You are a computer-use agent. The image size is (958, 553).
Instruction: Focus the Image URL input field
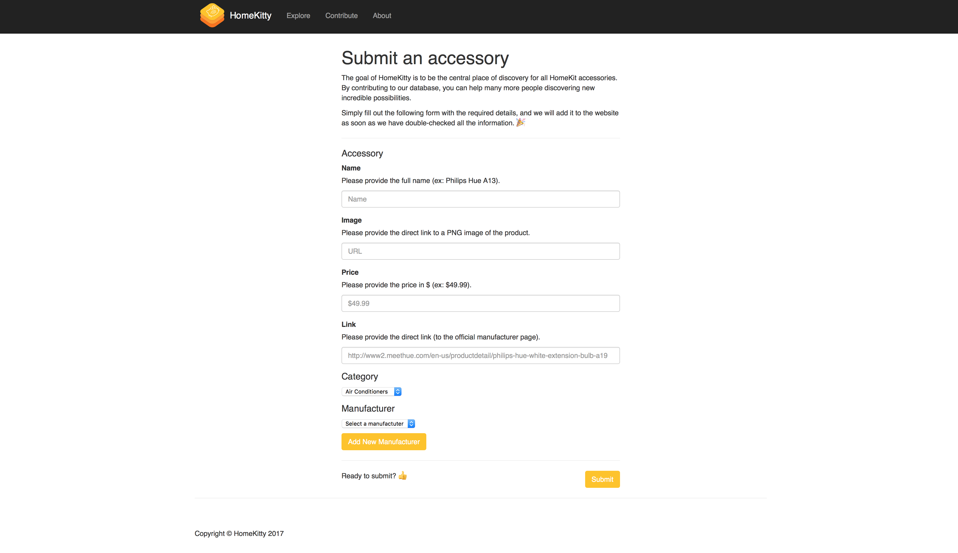click(481, 251)
